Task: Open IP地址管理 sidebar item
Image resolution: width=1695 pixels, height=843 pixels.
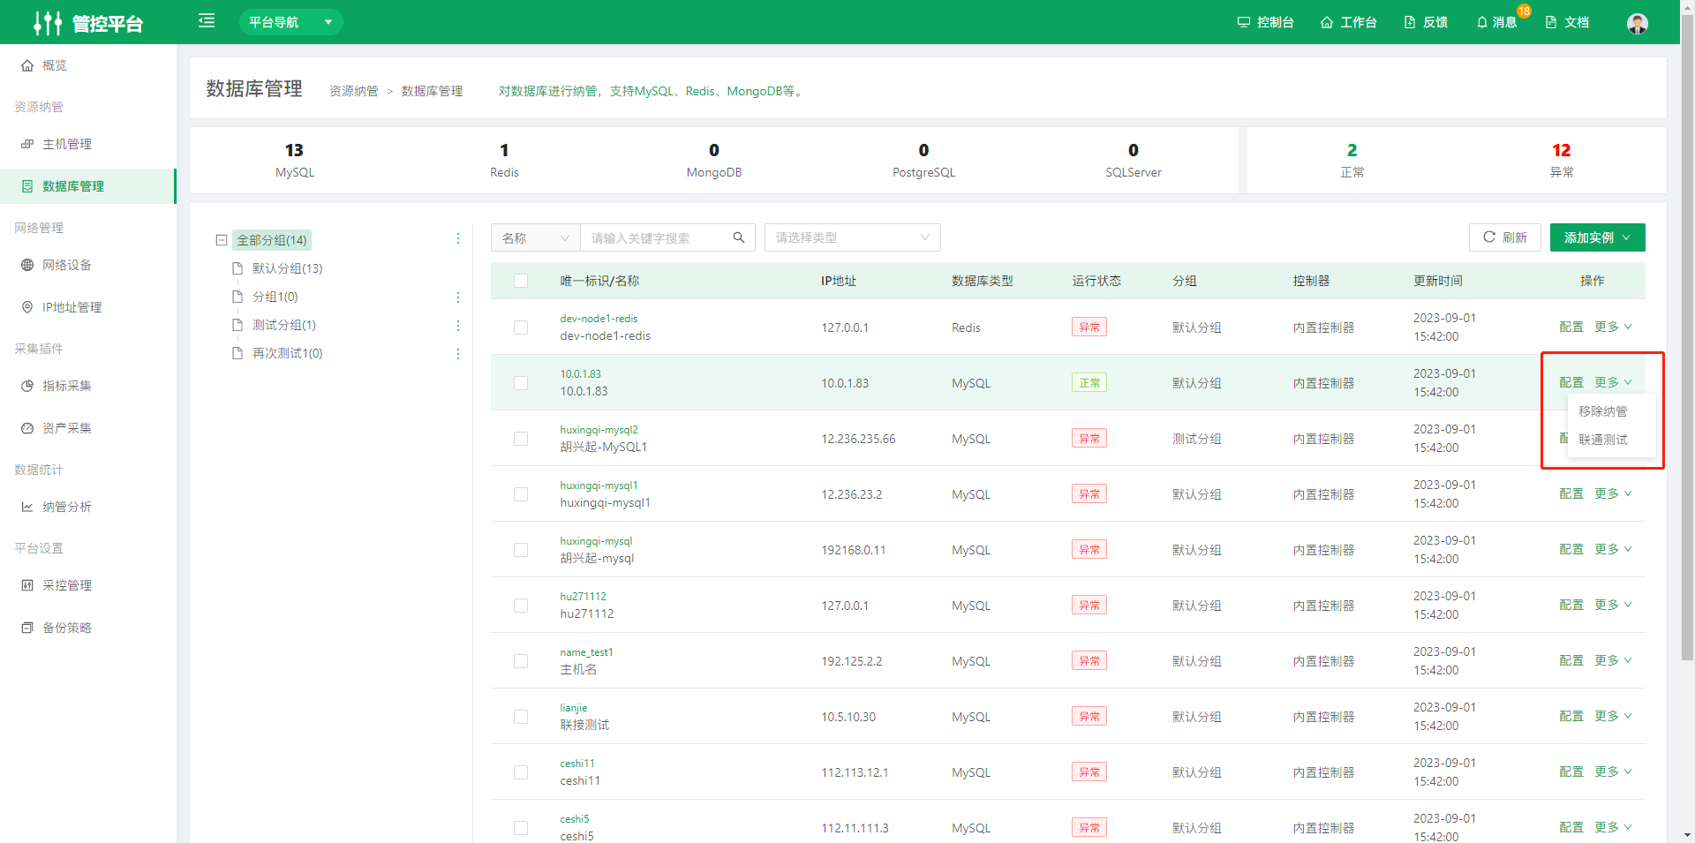Action: (88, 307)
